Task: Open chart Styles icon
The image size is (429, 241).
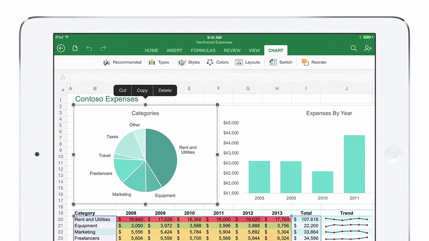Action: click(x=182, y=62)
